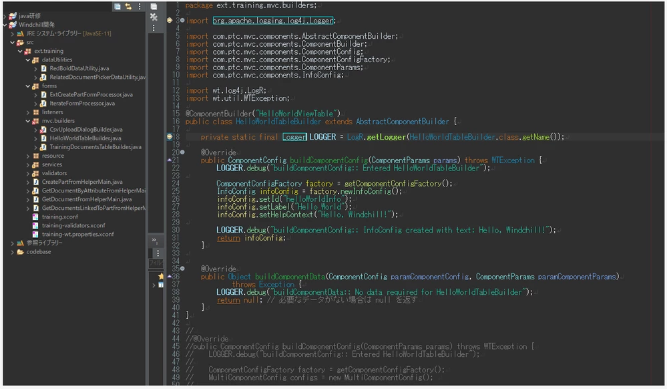Click the buildComponentData method name on line 36
This screenshot has height=389, width=667.
tap(290, 277)
